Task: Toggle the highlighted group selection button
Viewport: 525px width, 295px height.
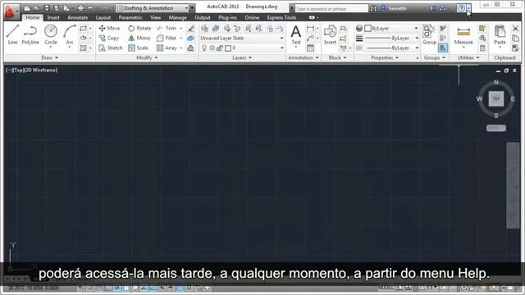Action: (x=443, y=48)
